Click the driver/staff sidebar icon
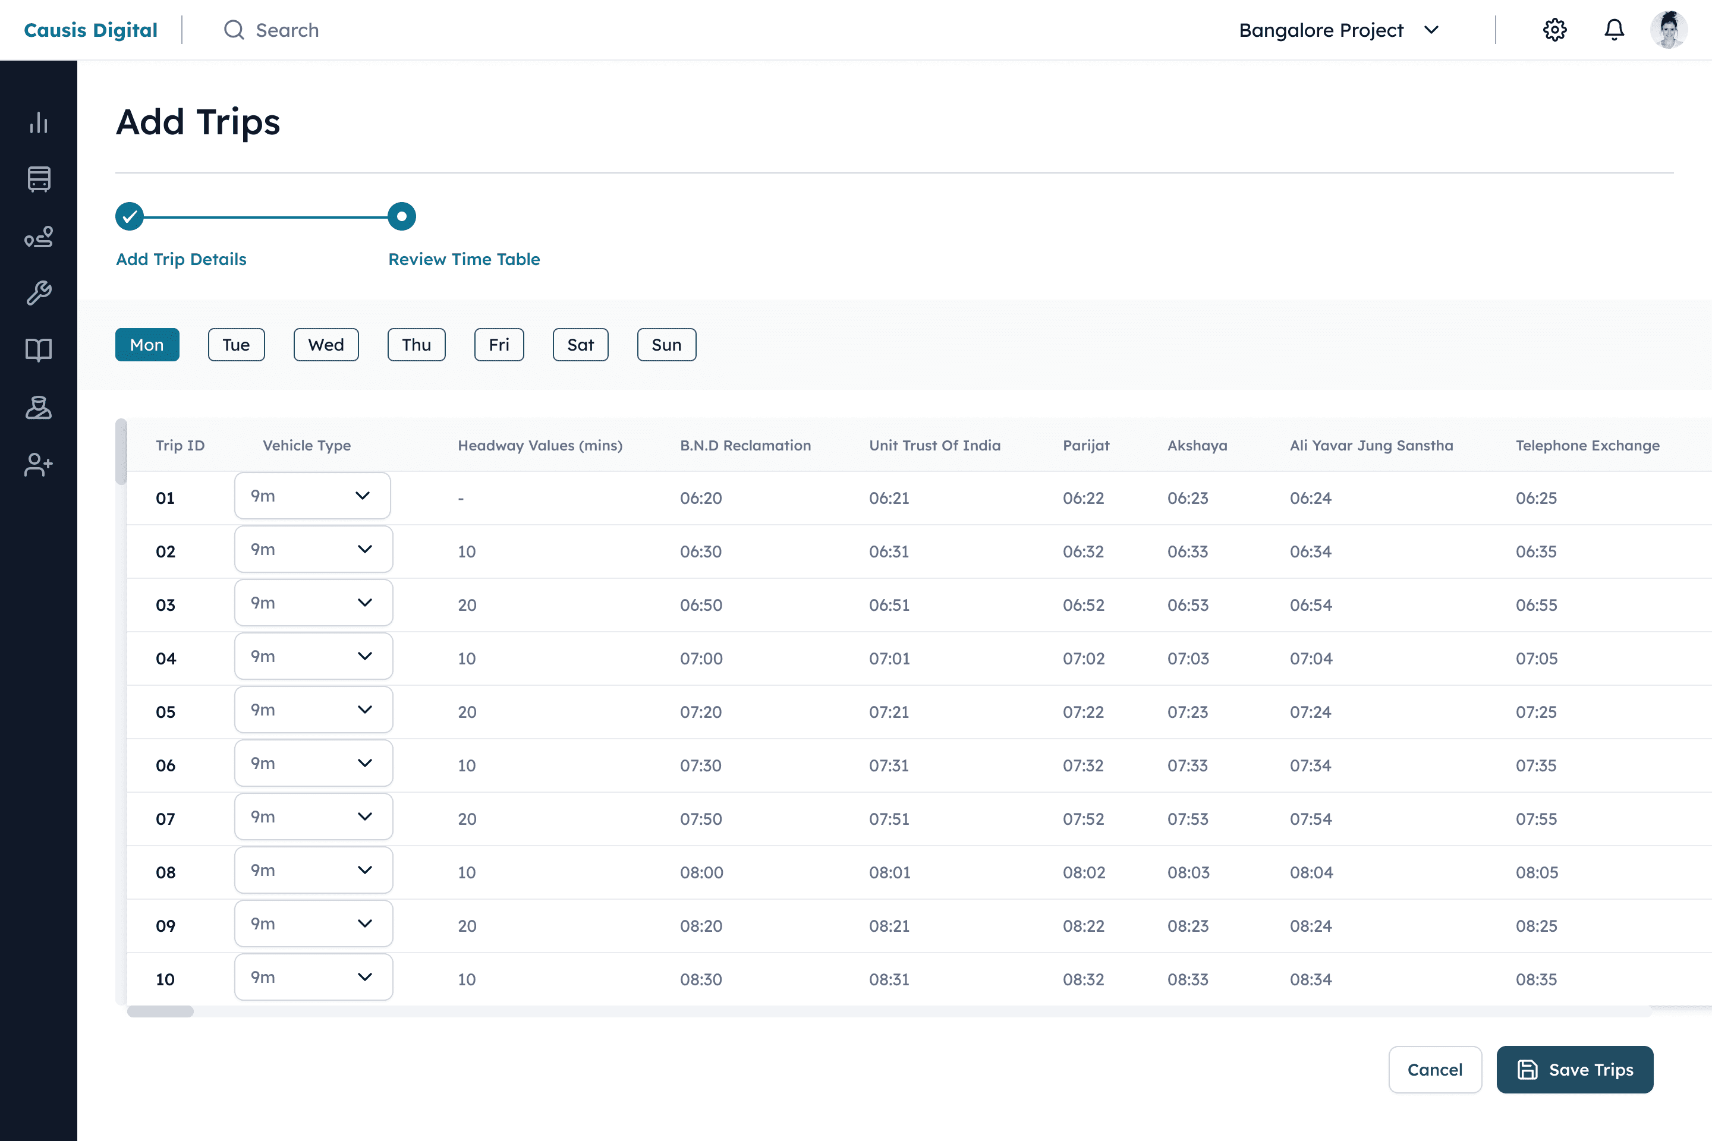Screen dimensions: 1712x1141 [39, 408]
